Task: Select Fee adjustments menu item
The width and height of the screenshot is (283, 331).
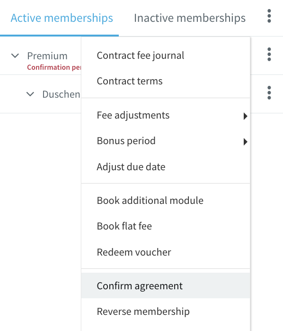Action: point(166,115)
